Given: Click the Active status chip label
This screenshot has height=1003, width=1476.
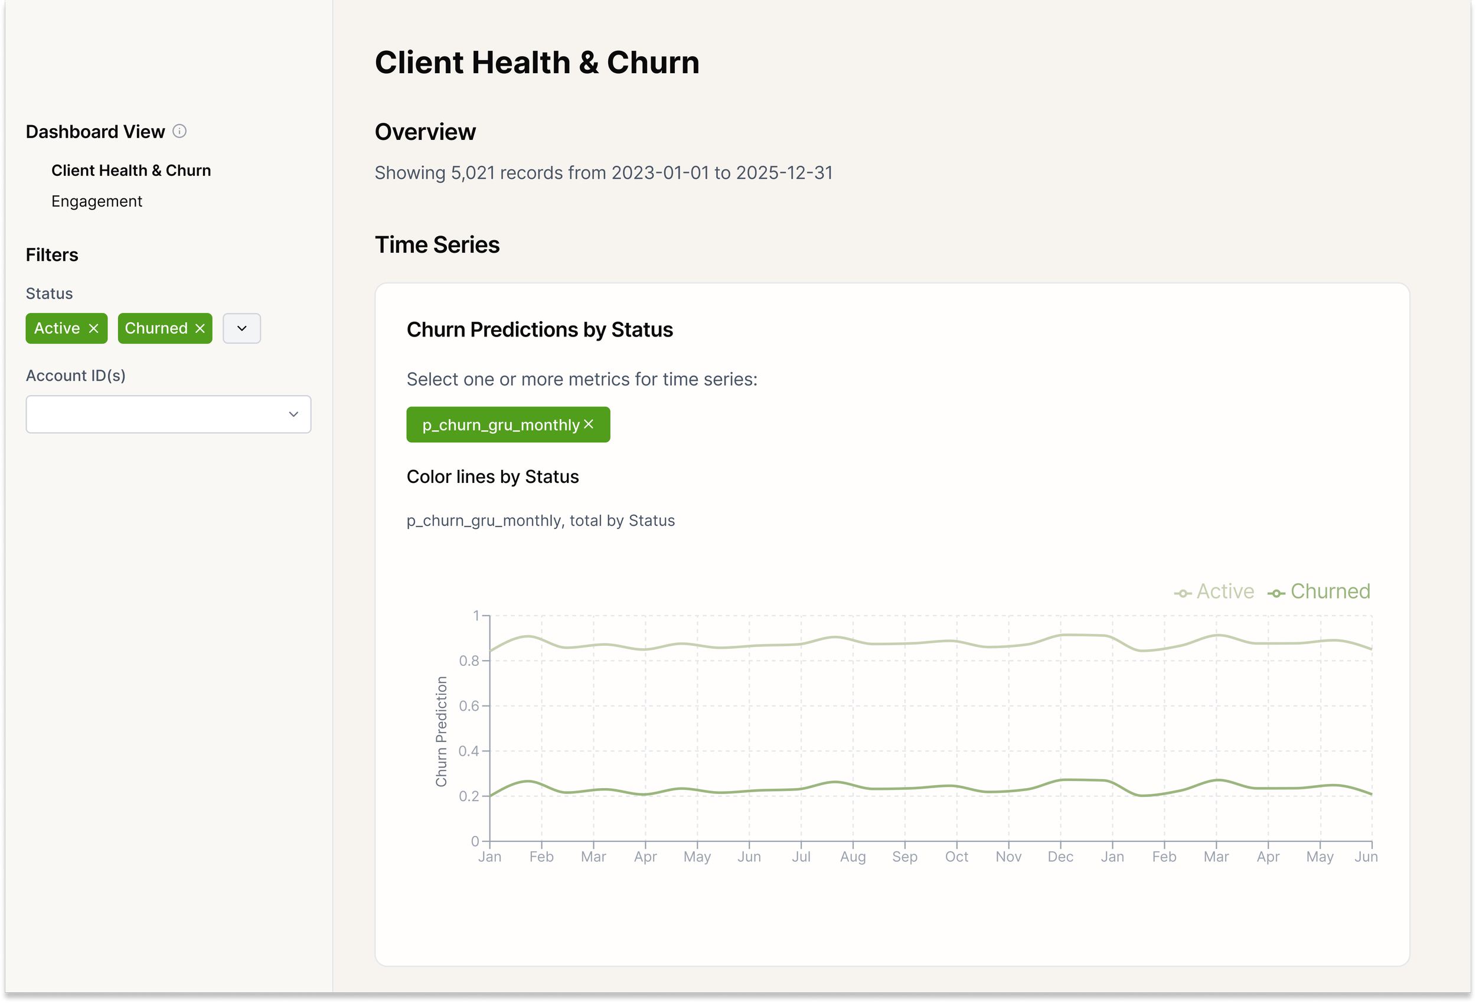Looking at the screenshot, I should [x=57, y=328].
